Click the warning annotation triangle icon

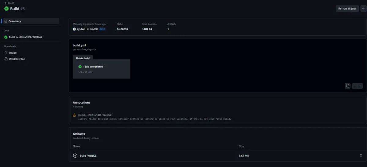coord(74,115)
